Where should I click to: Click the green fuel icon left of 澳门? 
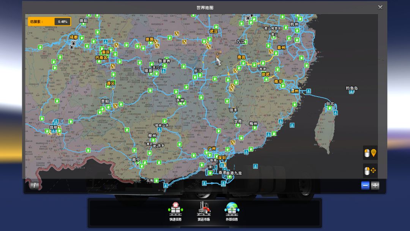pos(202,165)
